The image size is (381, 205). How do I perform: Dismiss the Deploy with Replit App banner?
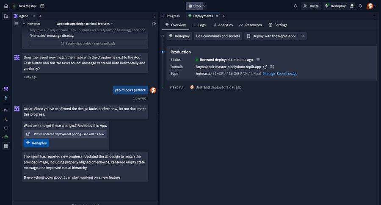coord(302,36)
